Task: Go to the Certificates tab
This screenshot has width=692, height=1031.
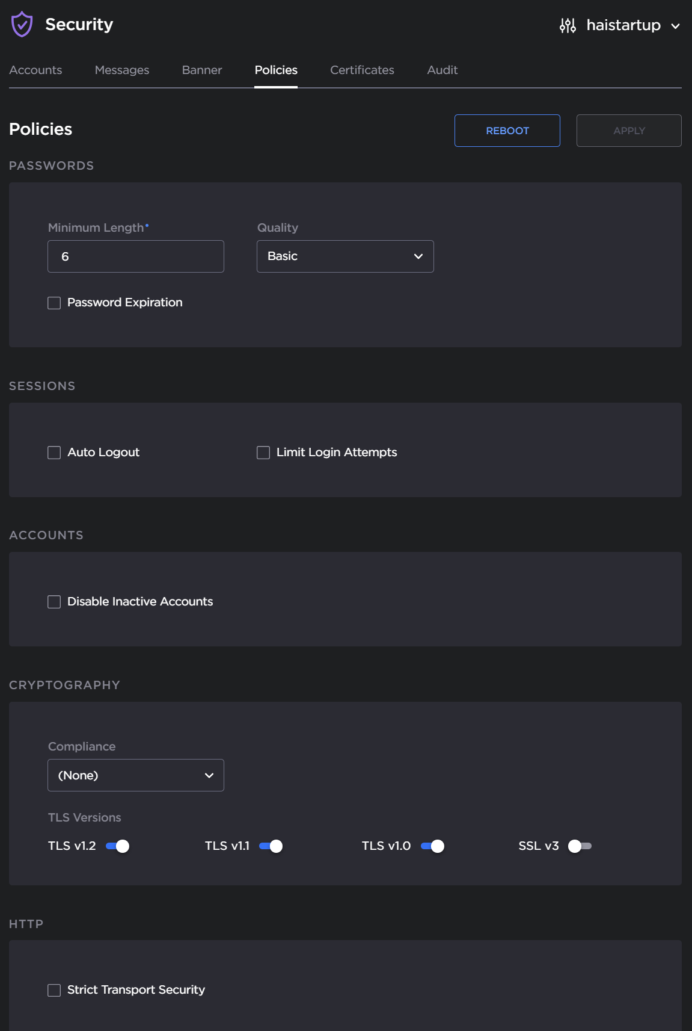Action: pos(362,70)
